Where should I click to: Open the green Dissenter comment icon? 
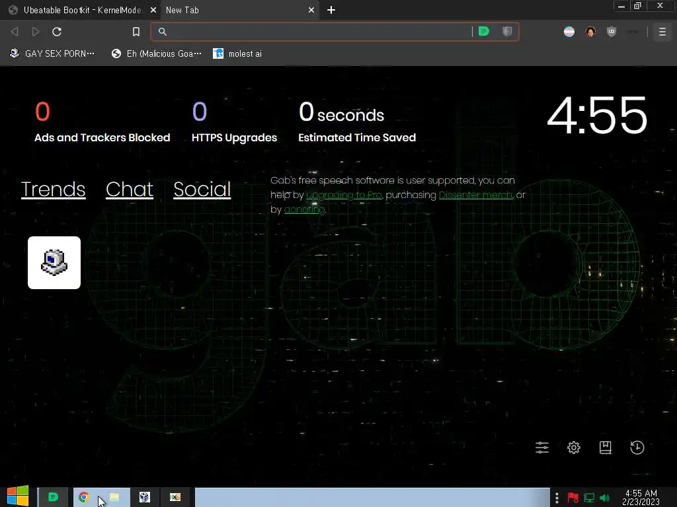pos(484,32)
